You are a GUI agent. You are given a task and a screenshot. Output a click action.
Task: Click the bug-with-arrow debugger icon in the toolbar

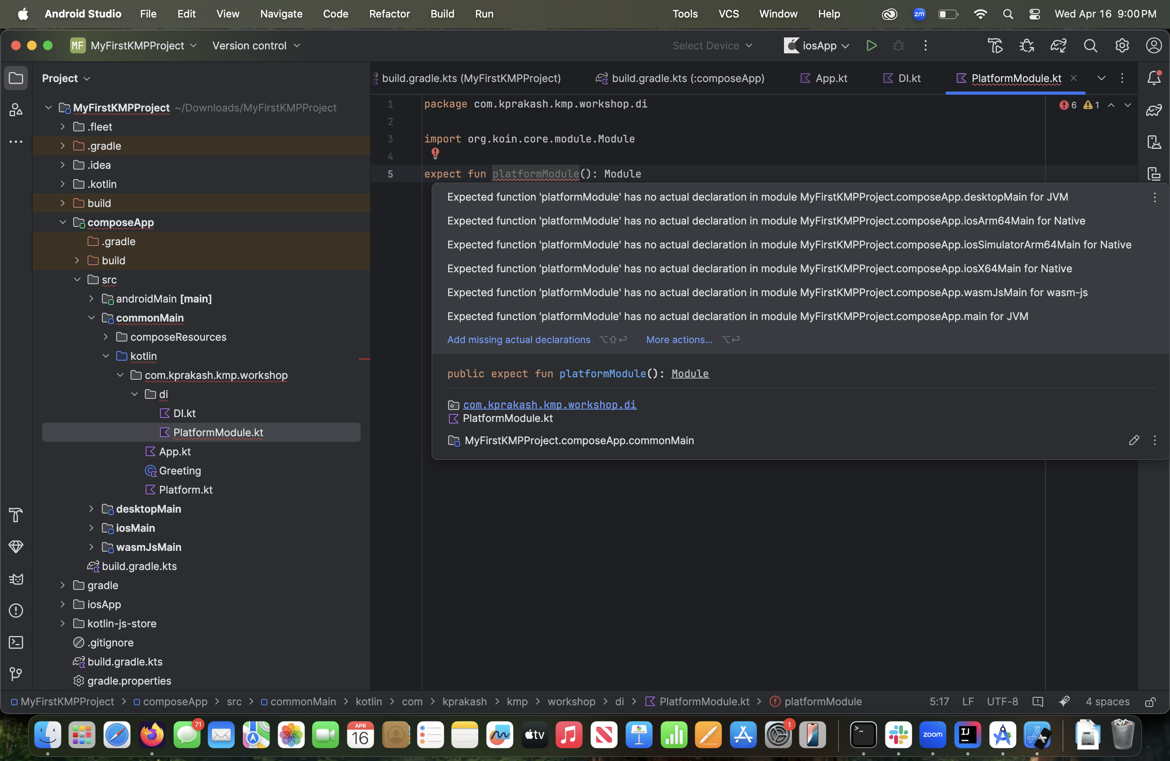pos(1026,46)
